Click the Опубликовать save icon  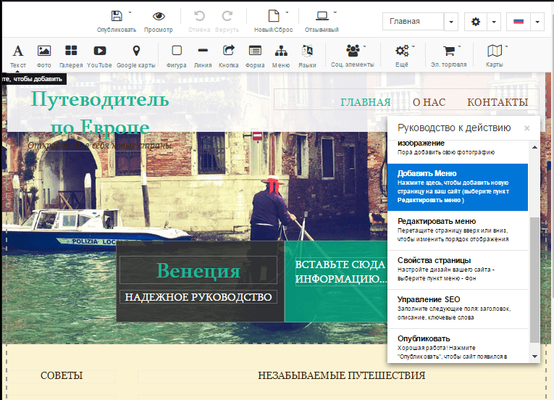[x=117, y=16]
